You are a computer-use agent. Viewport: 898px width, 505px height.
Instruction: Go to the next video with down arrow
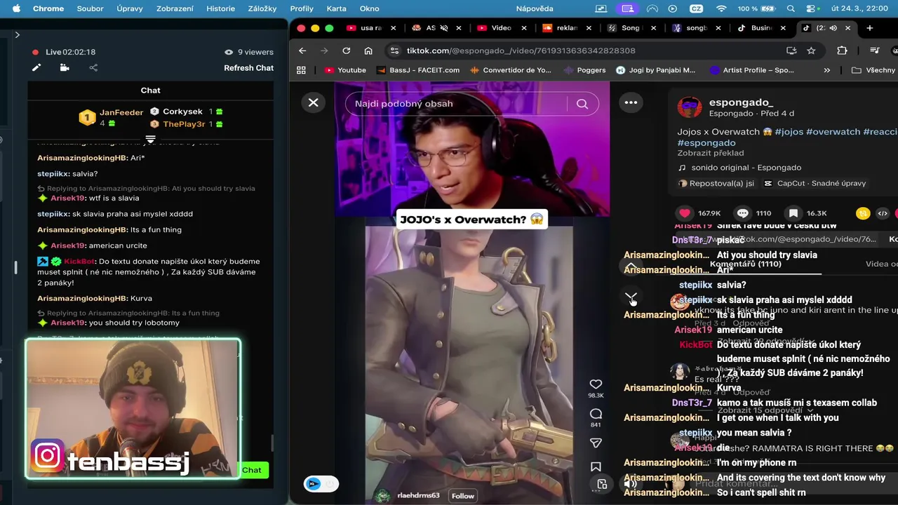631,298
